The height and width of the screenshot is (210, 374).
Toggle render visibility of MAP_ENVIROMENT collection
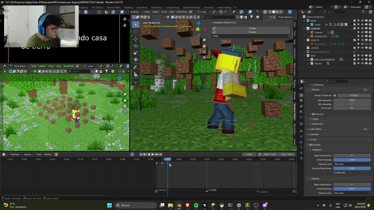pyautogui.click(x=370, y=60)
